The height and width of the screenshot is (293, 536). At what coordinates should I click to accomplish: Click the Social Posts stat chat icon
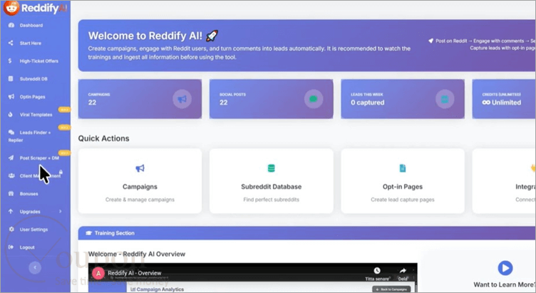tap(314, 99)
